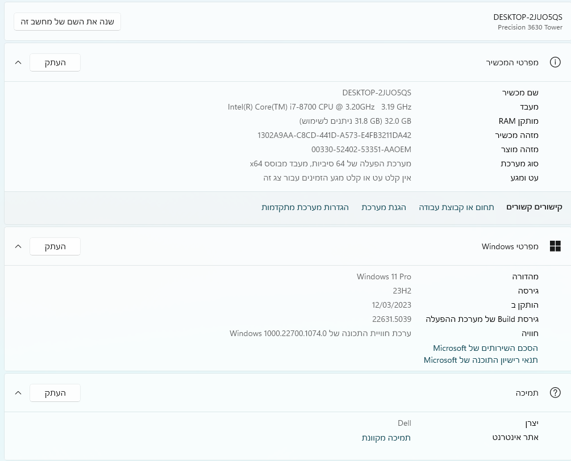Select installed RAM value 32.0 GB
The height and width of the screenshot is (461, 571).
[355, 121]
